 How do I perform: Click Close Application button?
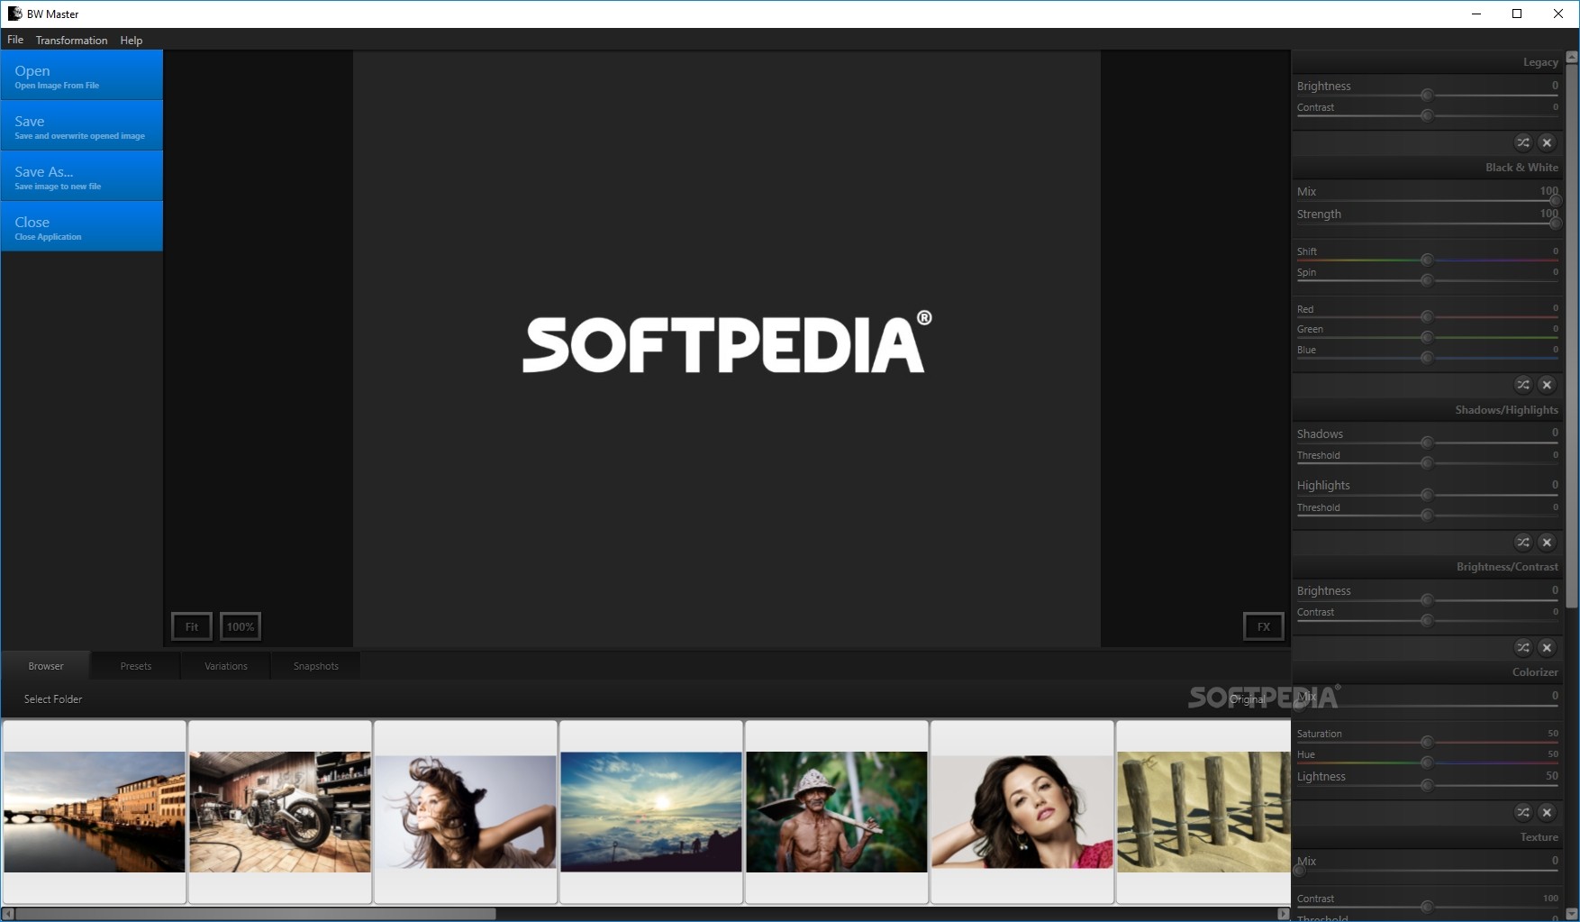(x=82, y=226)
